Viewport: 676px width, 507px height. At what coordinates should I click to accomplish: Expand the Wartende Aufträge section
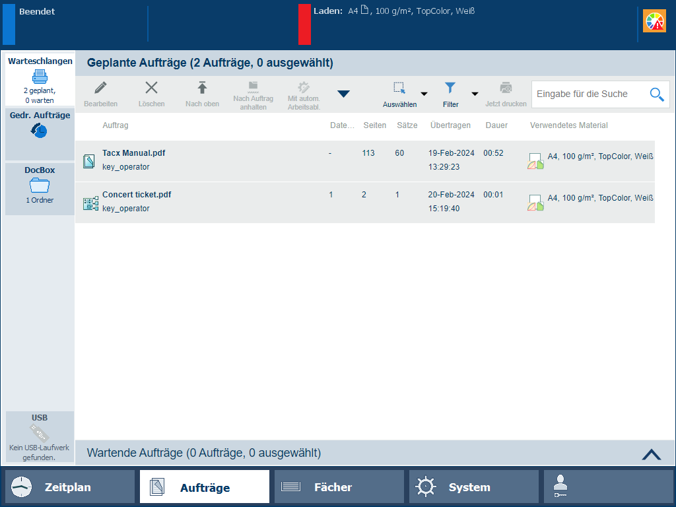click(x=651, y=454)
